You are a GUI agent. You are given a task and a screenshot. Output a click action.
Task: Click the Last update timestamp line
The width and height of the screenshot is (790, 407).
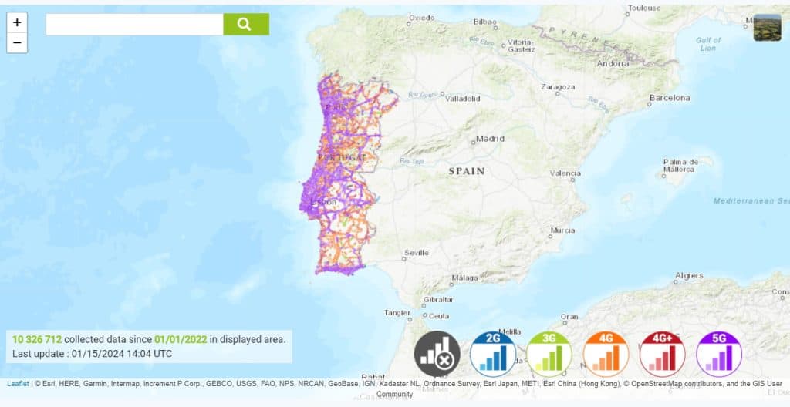(93, 354)
